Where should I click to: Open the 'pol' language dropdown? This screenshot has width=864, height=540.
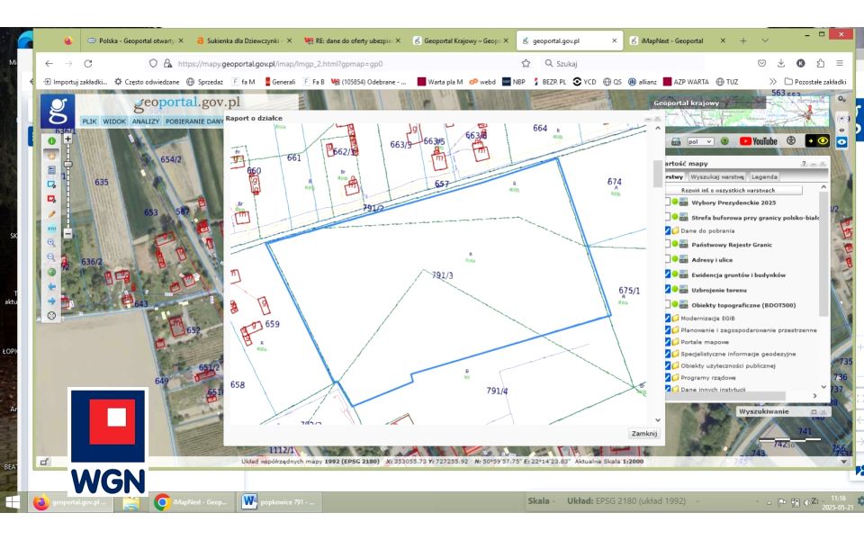click(x=700, y=141)
